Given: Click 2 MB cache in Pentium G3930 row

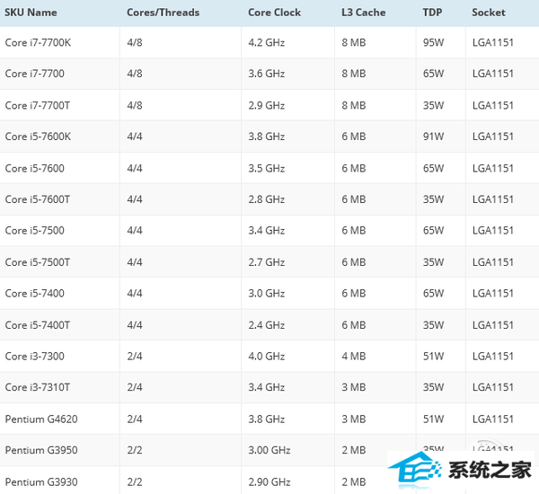Looking at the screenshot, I should 354,482.
